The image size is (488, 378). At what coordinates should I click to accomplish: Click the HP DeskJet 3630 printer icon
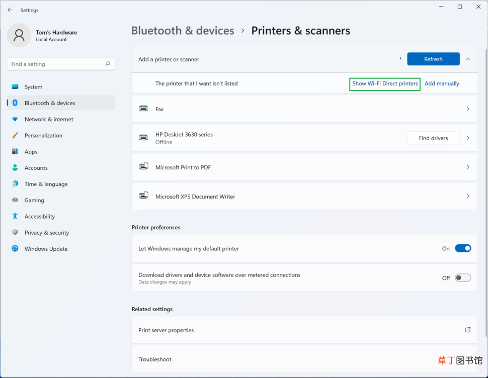click(143, 138)
